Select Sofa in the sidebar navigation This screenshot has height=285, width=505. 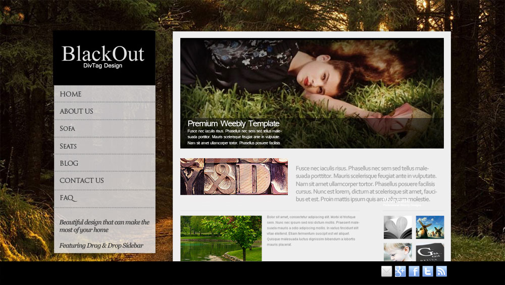click(x=67, y=128)
